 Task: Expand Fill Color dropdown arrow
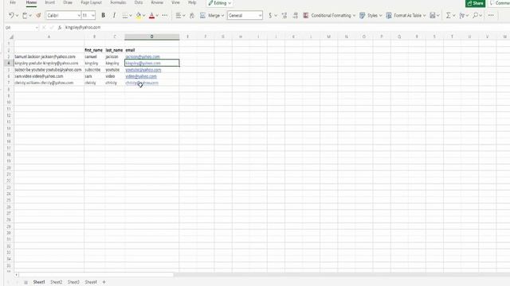[143, 16]
